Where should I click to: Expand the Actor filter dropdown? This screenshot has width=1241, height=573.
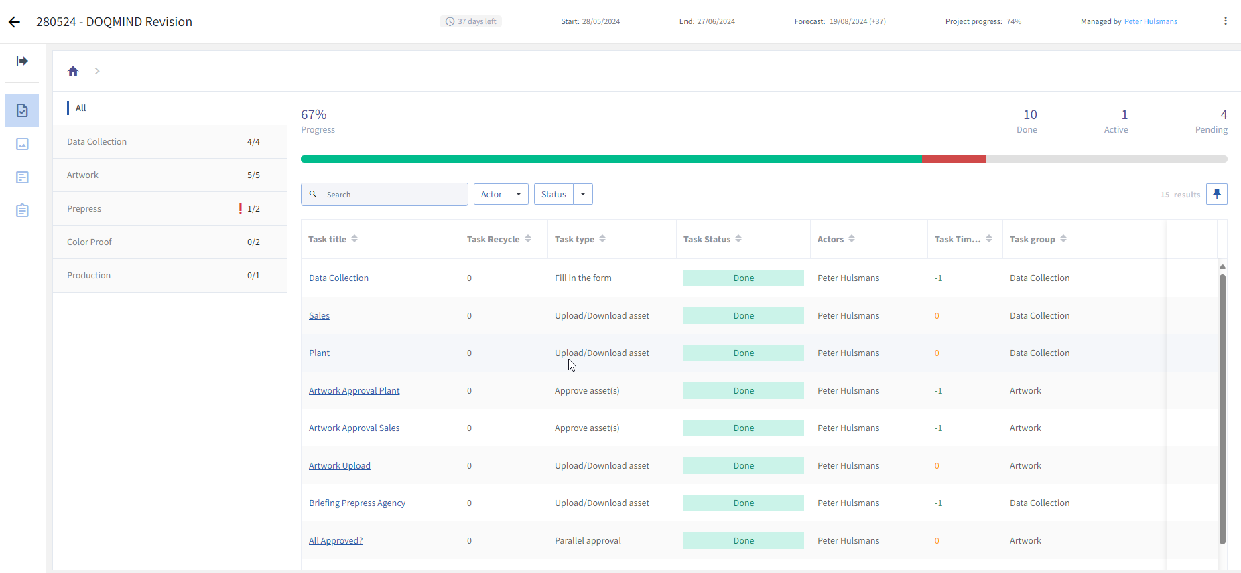coord(518,194)
